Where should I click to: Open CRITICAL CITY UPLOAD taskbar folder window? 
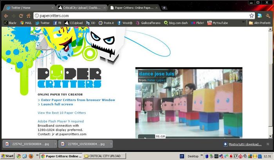[105, 156]
